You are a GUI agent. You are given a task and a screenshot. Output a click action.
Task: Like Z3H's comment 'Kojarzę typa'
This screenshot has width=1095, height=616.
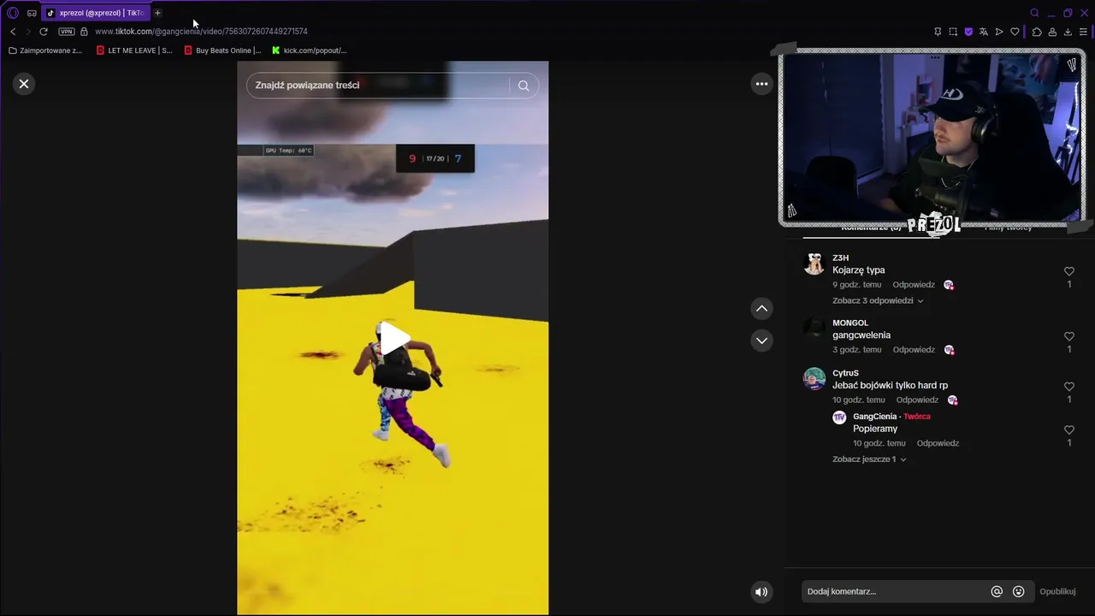click(1068, 271)
